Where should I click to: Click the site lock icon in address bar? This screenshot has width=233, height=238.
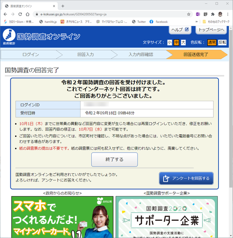tap(37, 14)
